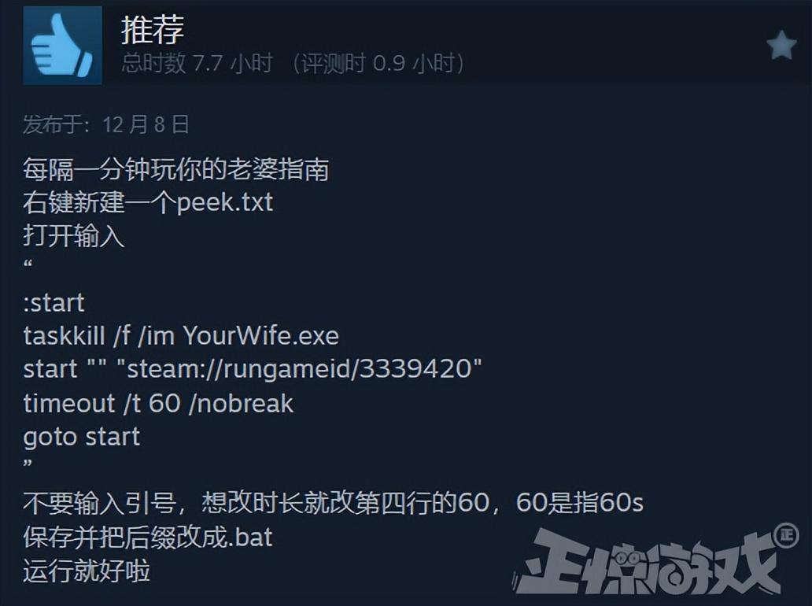The height and width of the screenshot is (606, 812).
Task: Click the 运行就好啦 final line
Action: pos(87,571)
